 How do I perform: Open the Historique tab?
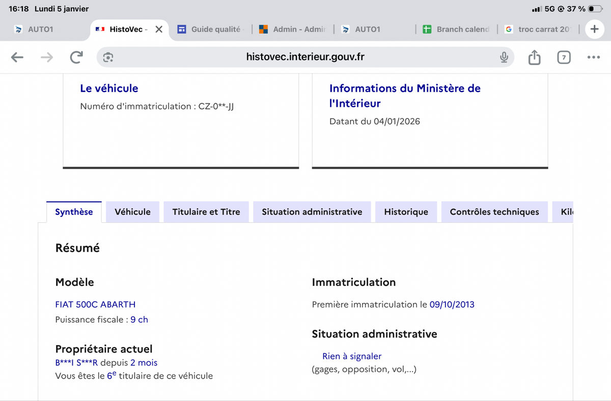406,212
